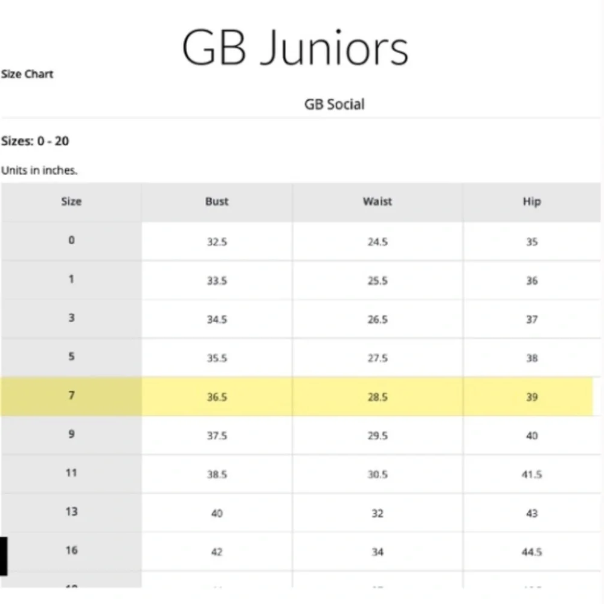Select the size 5 row label
This screenshot has width=604, height=604.
(x=71, y=356)
